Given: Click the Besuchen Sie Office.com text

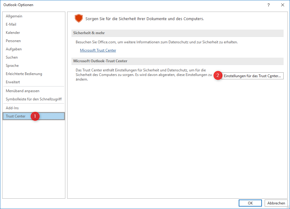Looking at the screenshot, I should pyautogui.click(x=157, y=42).
